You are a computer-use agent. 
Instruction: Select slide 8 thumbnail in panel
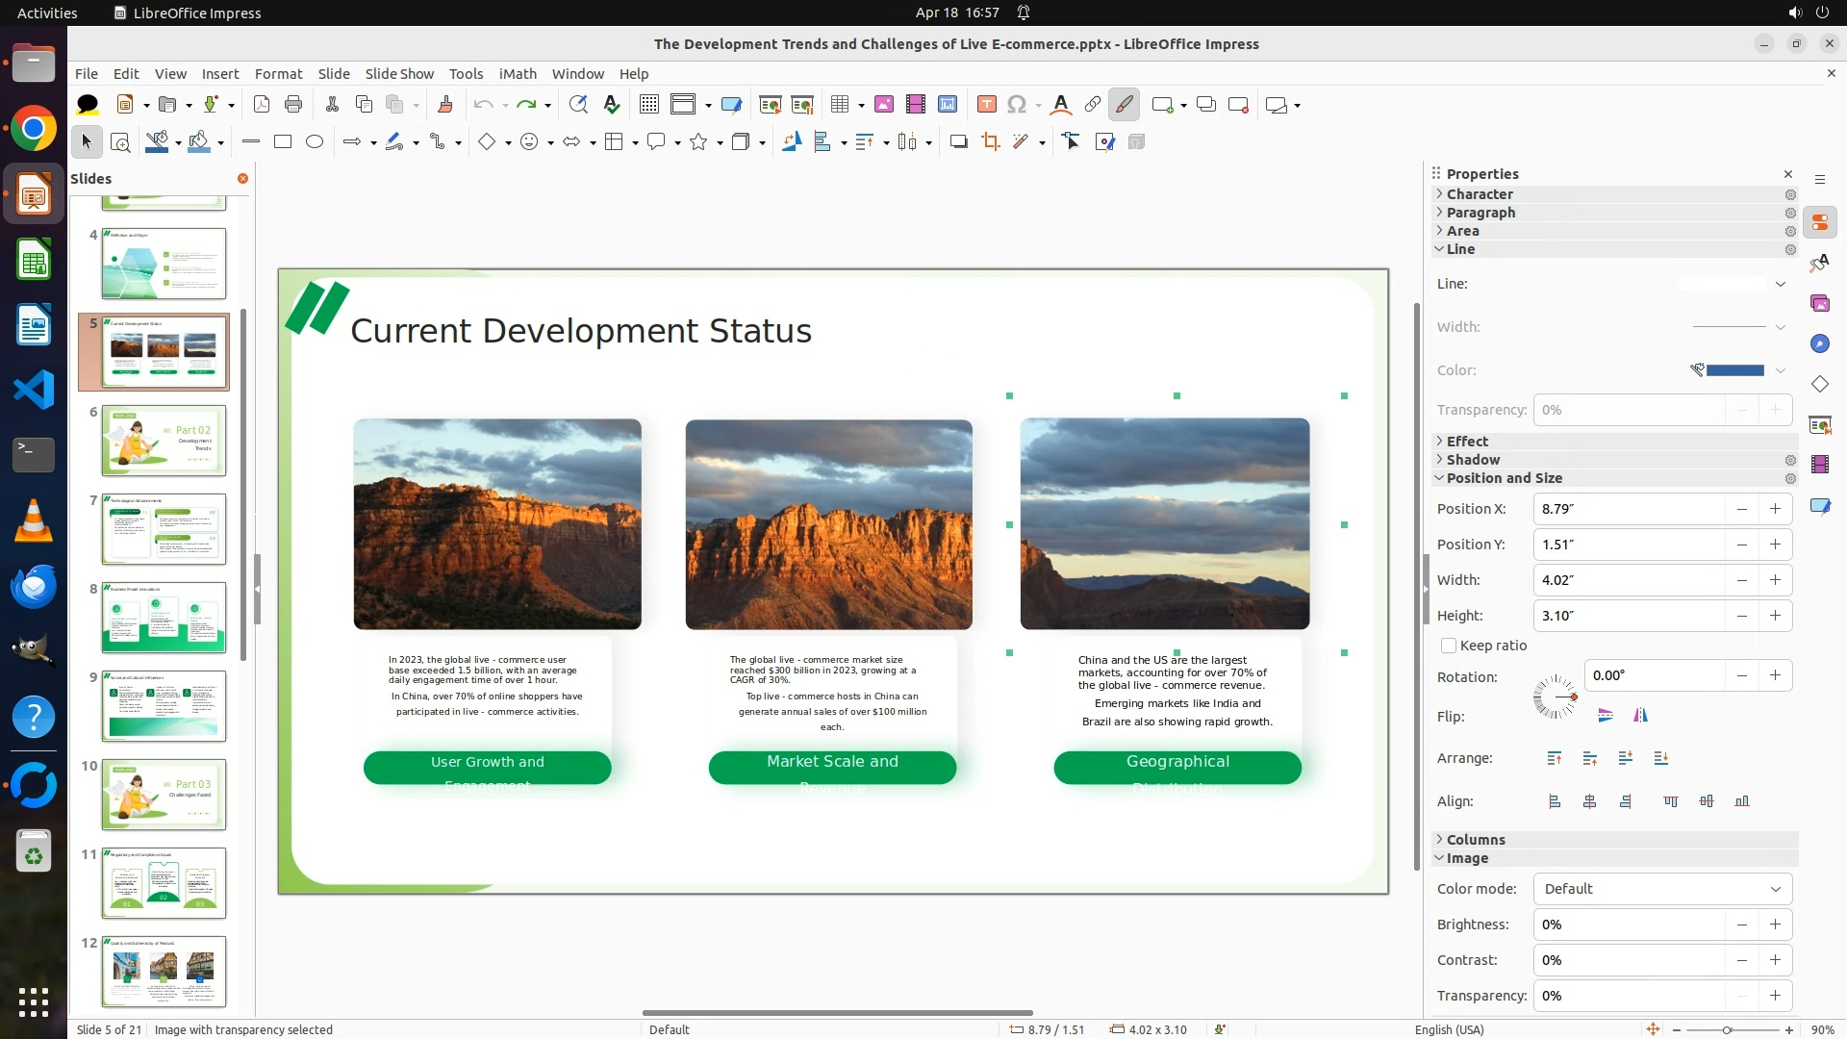[164, 618]
